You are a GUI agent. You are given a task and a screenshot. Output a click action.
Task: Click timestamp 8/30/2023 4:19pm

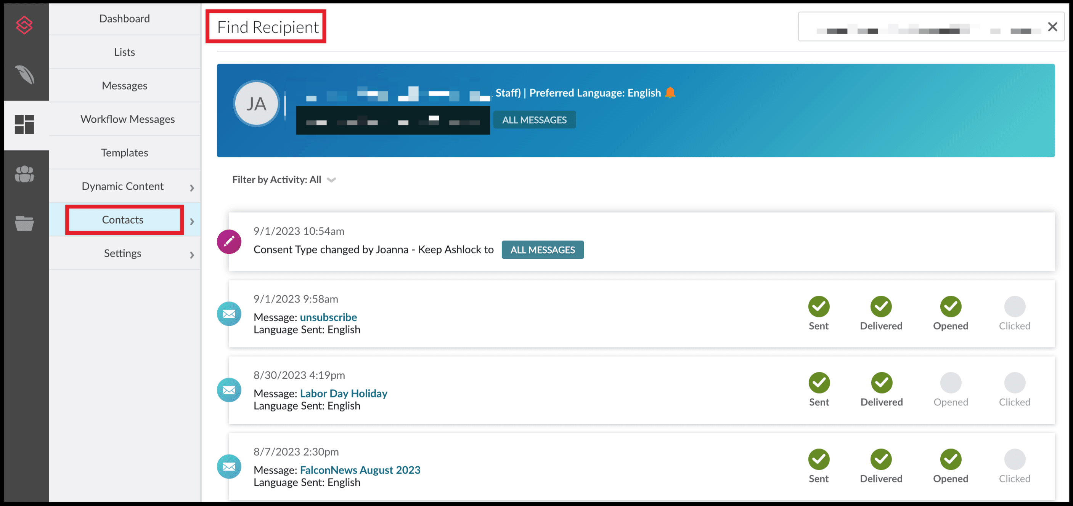299,375
